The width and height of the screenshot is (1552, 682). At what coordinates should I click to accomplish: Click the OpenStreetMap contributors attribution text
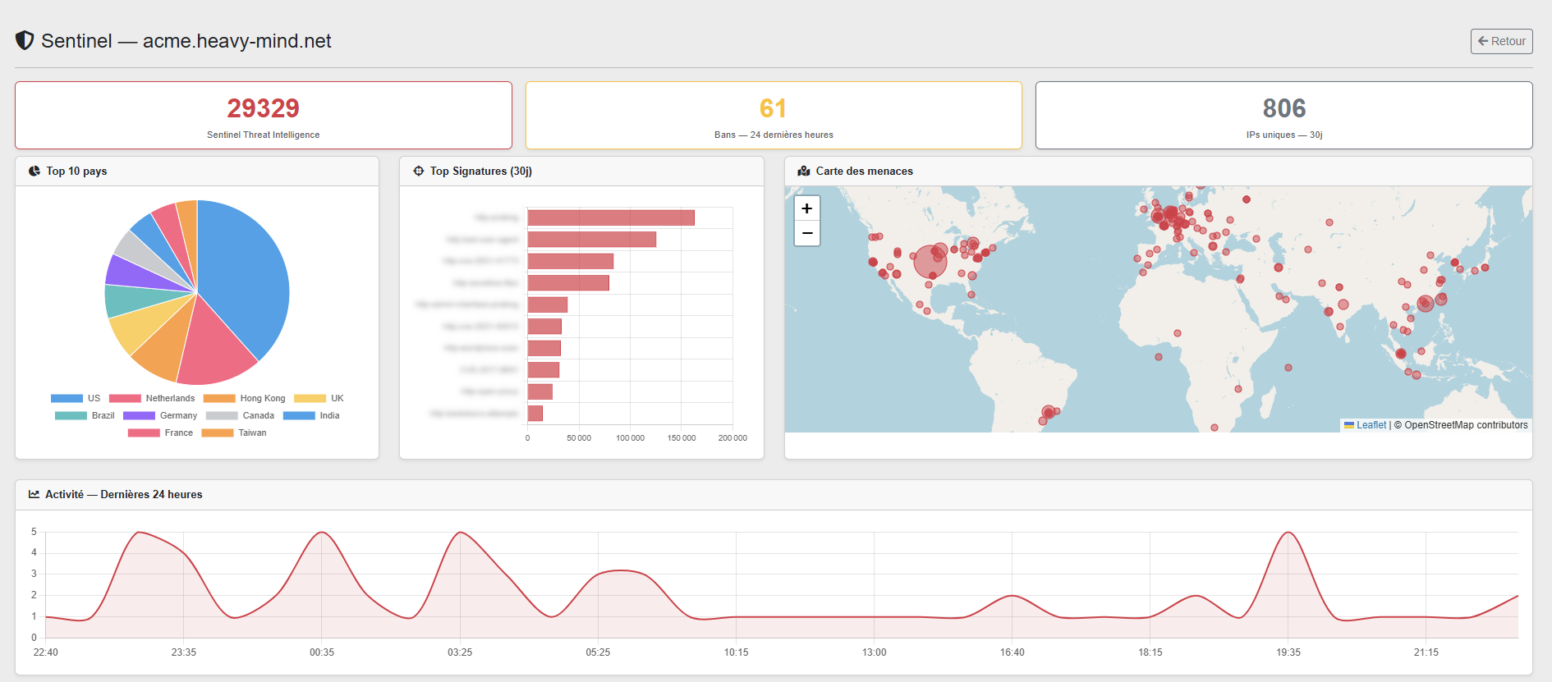pos(1461,425)
